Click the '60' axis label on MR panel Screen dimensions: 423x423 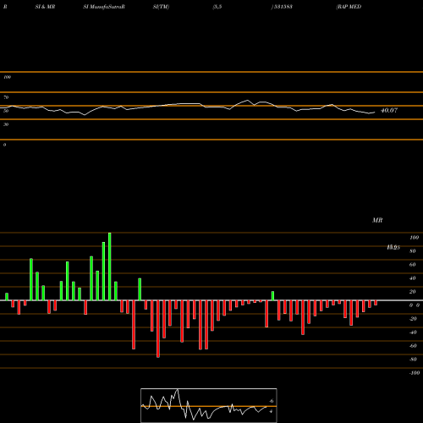click(x=413, y=265)
